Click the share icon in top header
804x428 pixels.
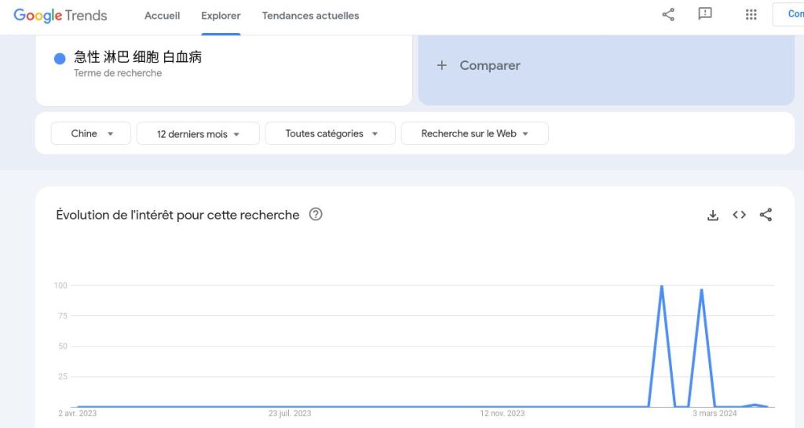pos(668,15)
